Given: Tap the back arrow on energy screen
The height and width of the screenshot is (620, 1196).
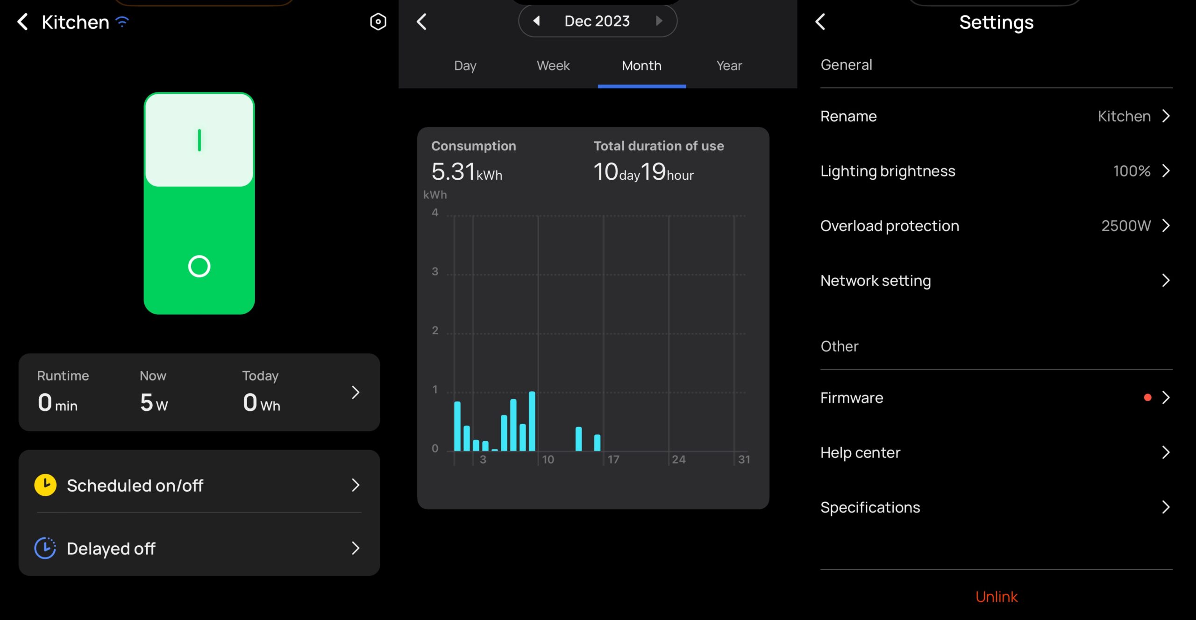Looking at the screenshot, I should point(421,21).
